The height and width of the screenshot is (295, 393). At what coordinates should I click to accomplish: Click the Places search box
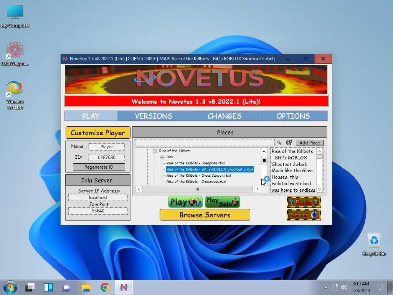(x=204, y=143)
